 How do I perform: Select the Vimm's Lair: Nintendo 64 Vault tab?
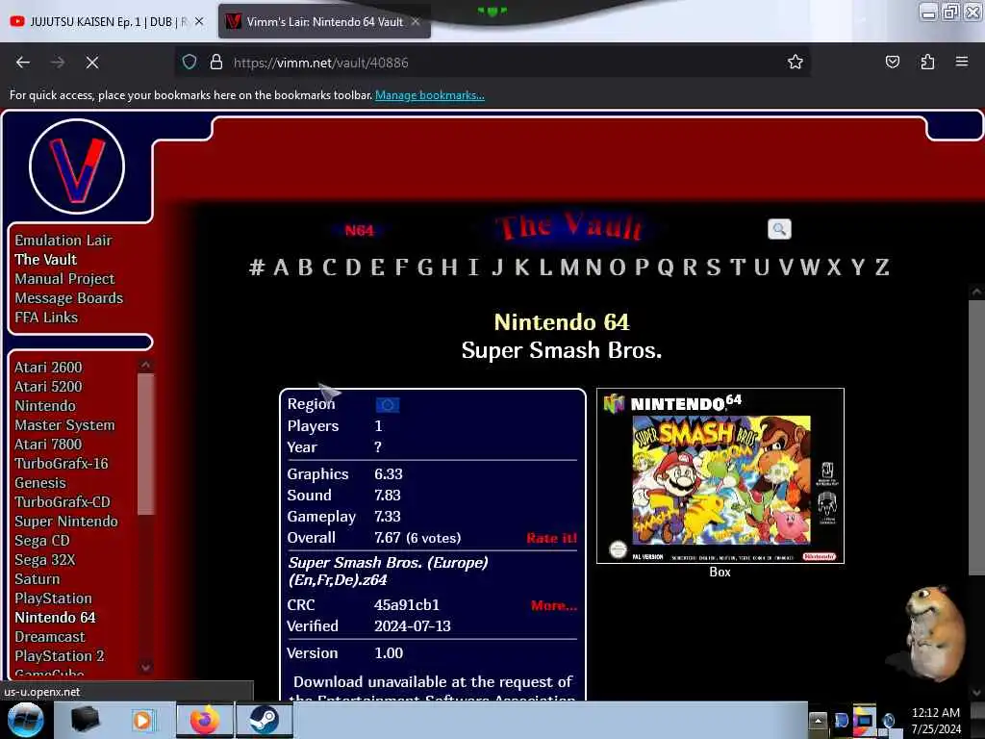click(x=324, y=21)
